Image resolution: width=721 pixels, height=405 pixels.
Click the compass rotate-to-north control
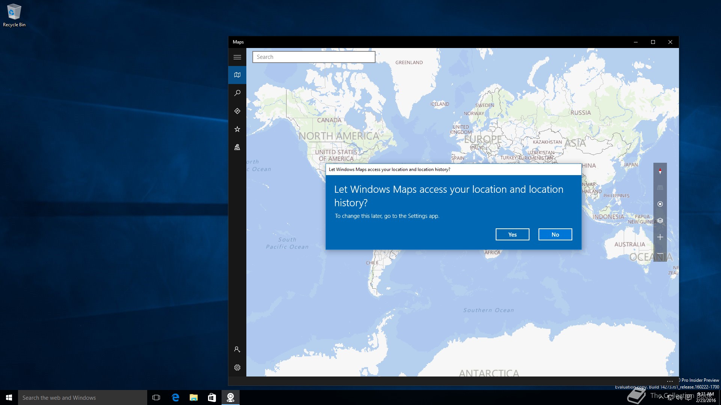660,171
